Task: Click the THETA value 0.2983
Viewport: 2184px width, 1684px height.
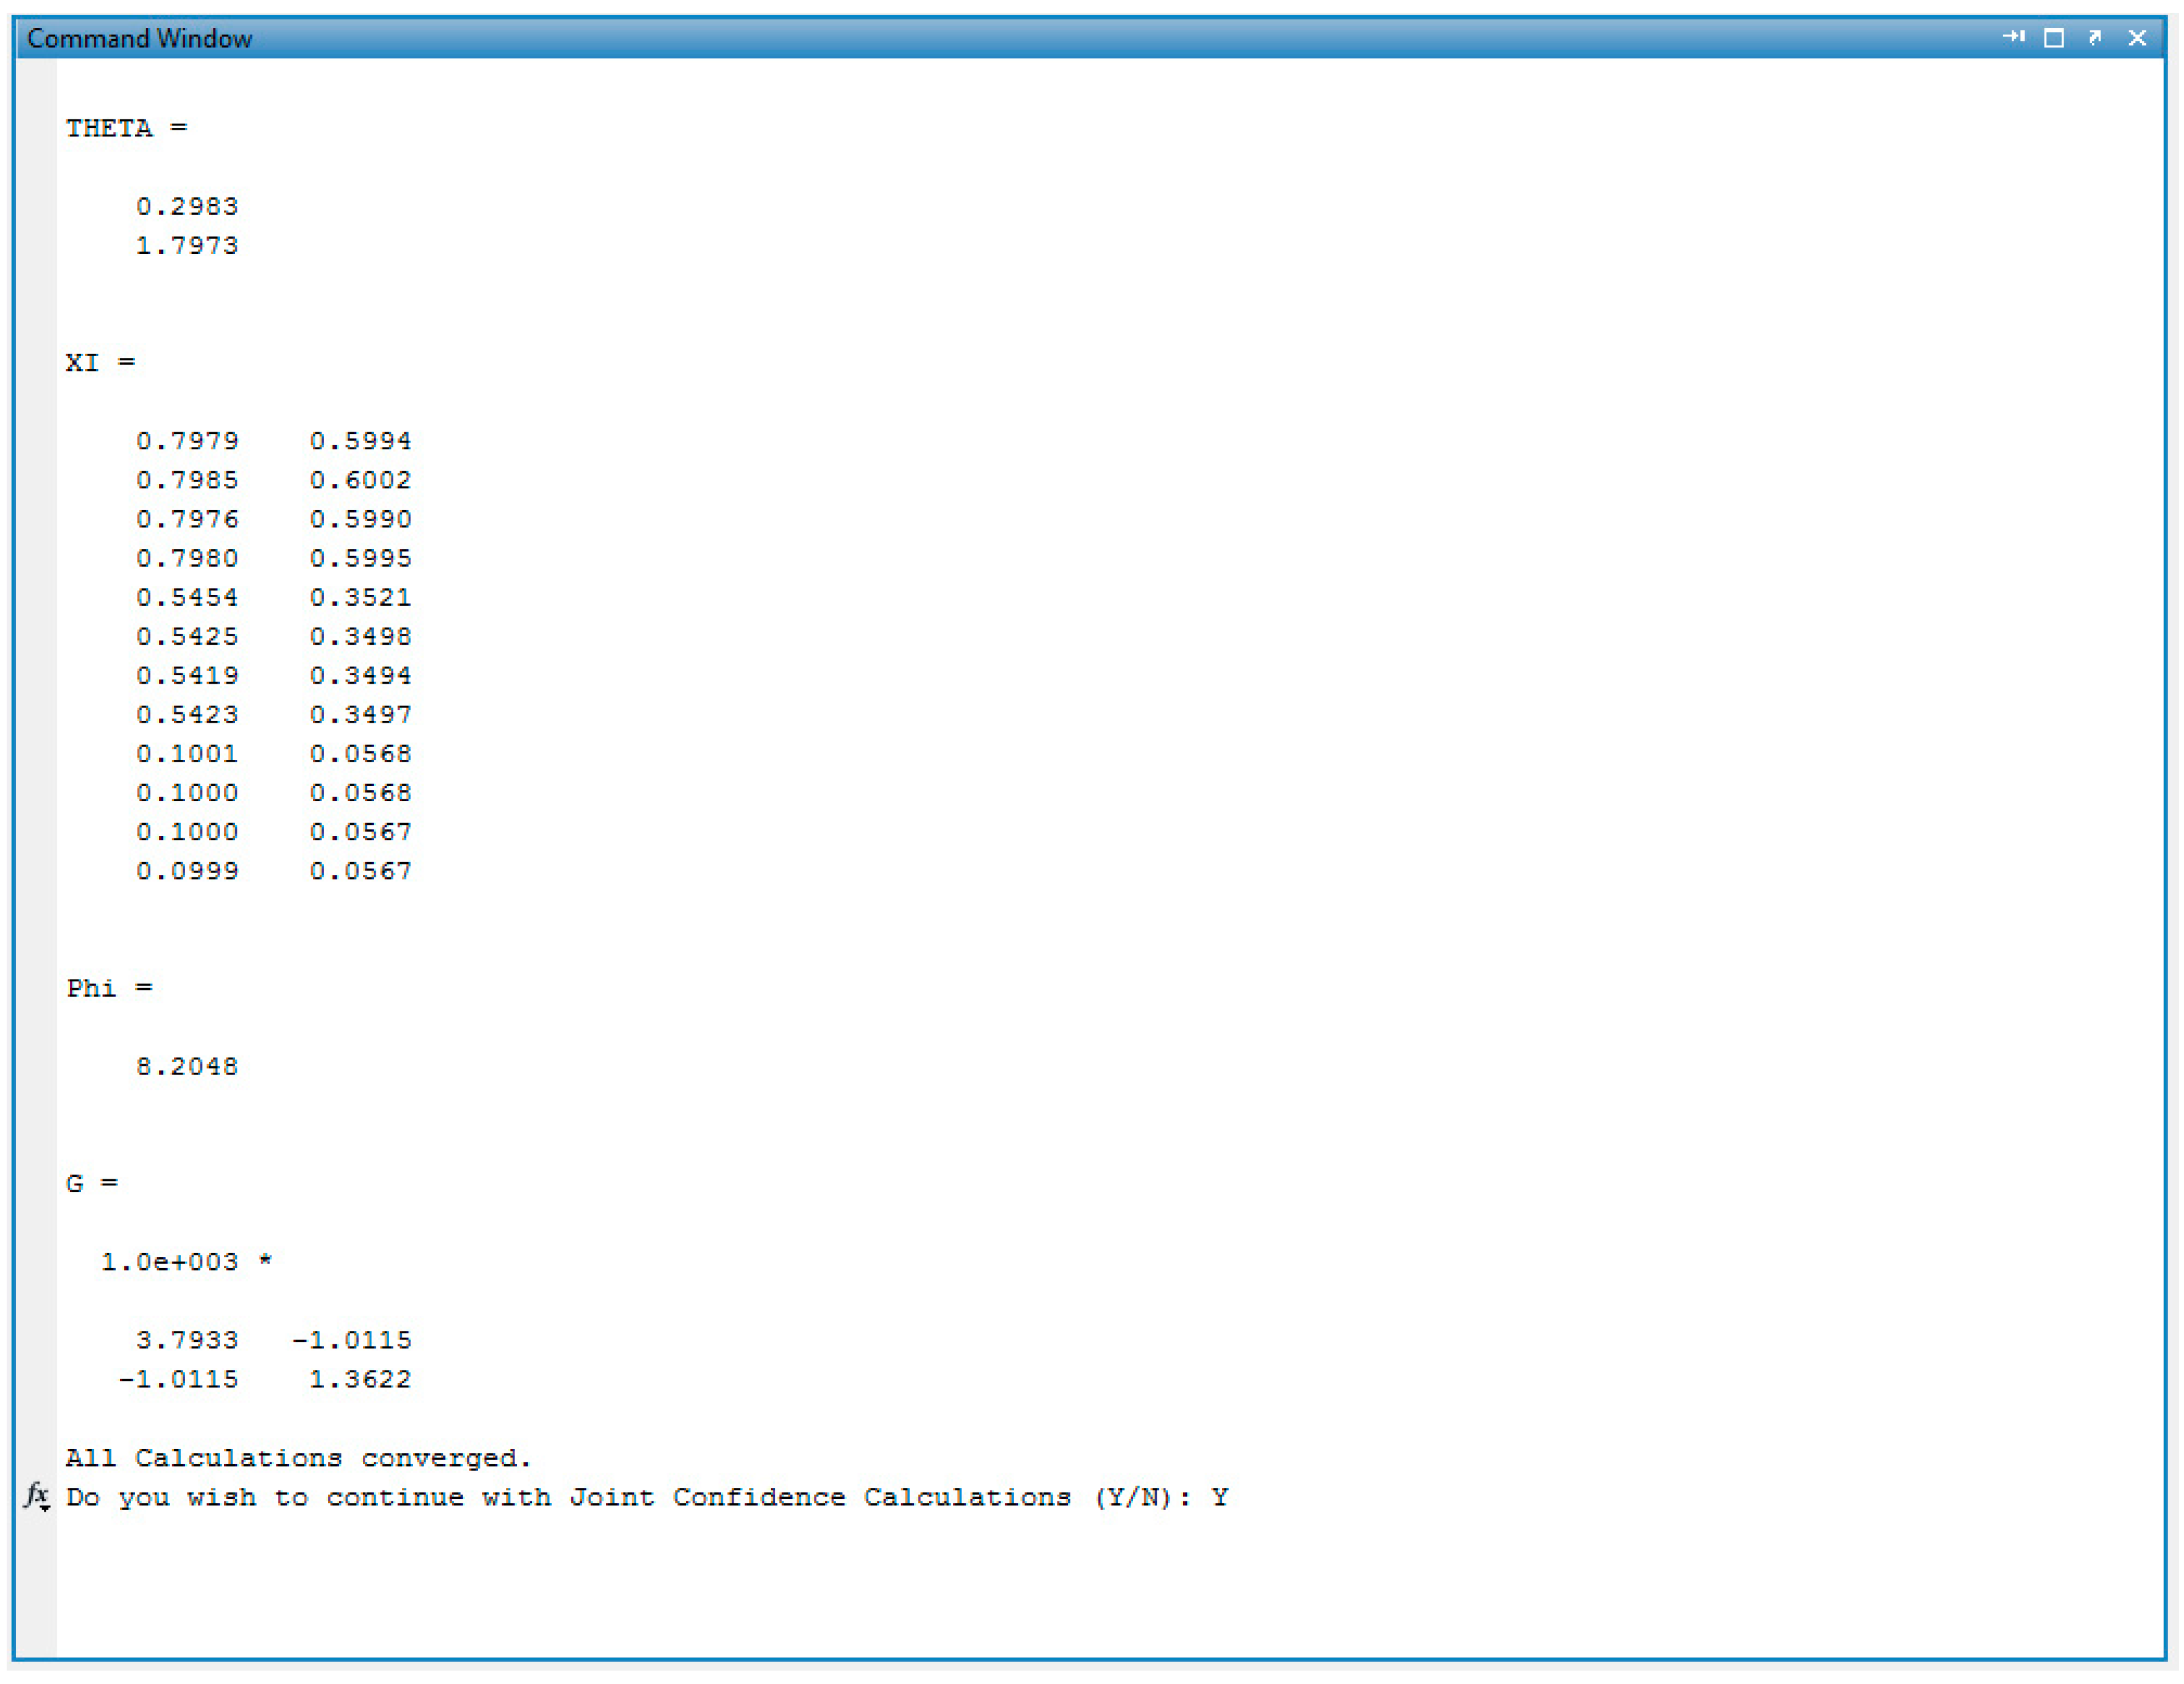Action: pos(187,206)
